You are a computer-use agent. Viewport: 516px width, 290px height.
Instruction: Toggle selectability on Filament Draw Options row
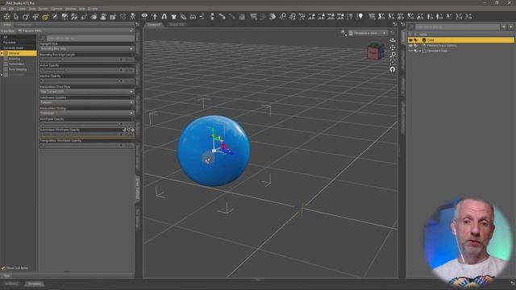tap(416, 45)
